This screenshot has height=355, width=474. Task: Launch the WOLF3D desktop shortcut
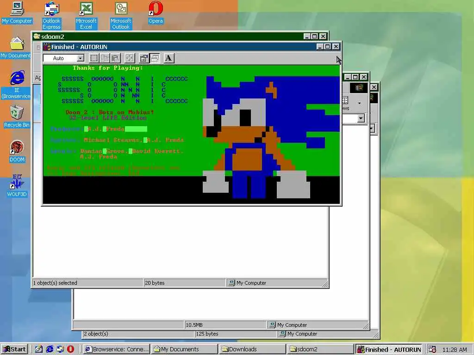pyautogui.click(x=17, y=186)
